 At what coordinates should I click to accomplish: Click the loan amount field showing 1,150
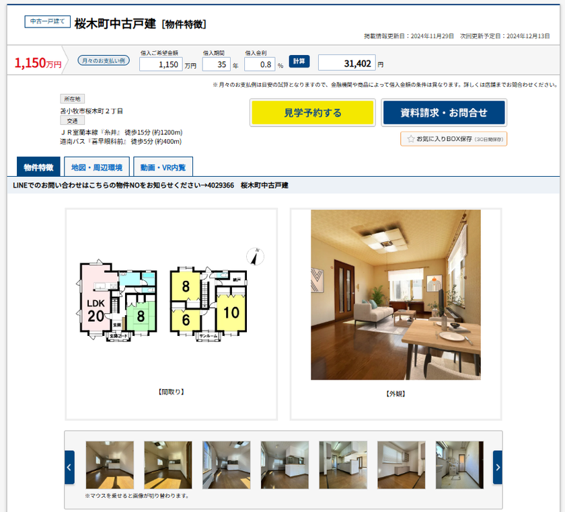(x=161, y=65)
